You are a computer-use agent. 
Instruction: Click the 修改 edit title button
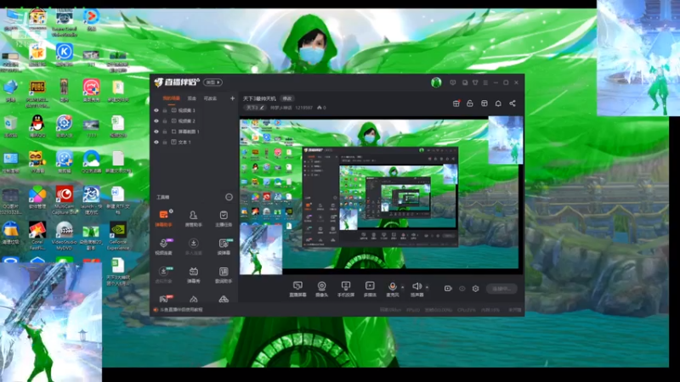point(287,98)
